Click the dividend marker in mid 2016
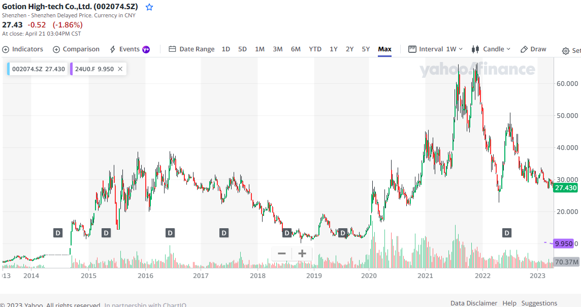Image resolution: width=581 pixels, height=307 pixels. click(170, 233)
